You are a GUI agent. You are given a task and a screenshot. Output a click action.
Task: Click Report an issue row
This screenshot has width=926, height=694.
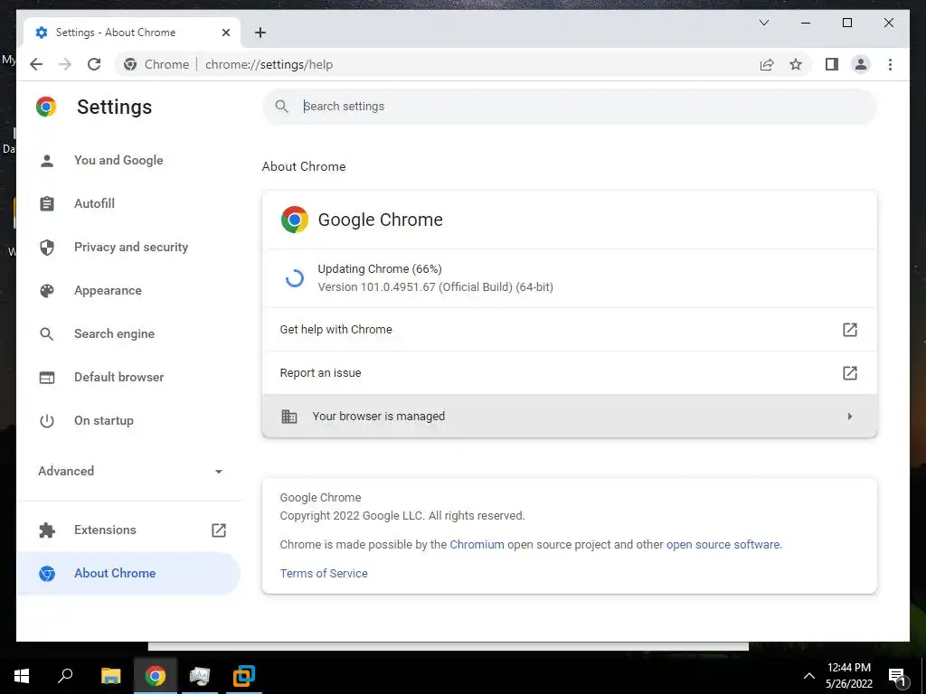click(x=570, y=373)
